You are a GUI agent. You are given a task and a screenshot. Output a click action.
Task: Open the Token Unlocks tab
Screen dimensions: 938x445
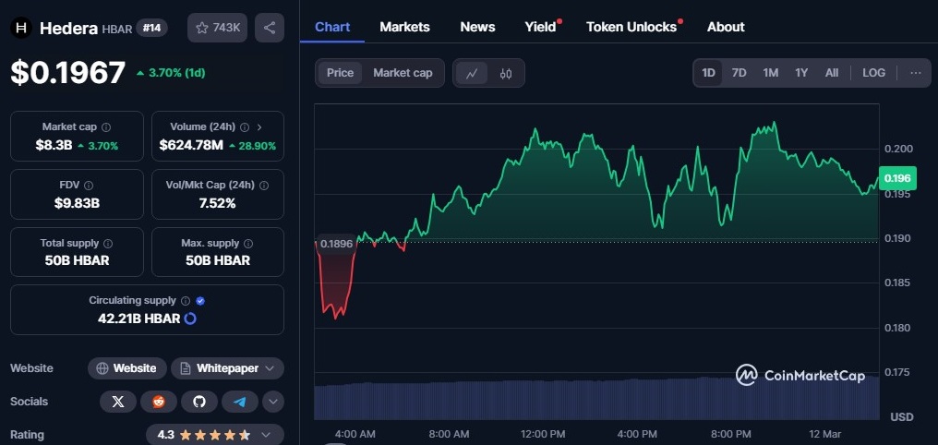(631, 27)
